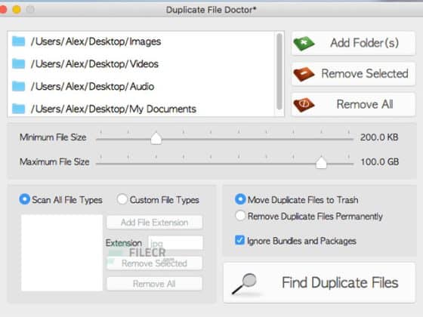Screen dimensions: 423x317
Task: Click Remove Selected button beside folder list
Action: [x=354, y=74]
